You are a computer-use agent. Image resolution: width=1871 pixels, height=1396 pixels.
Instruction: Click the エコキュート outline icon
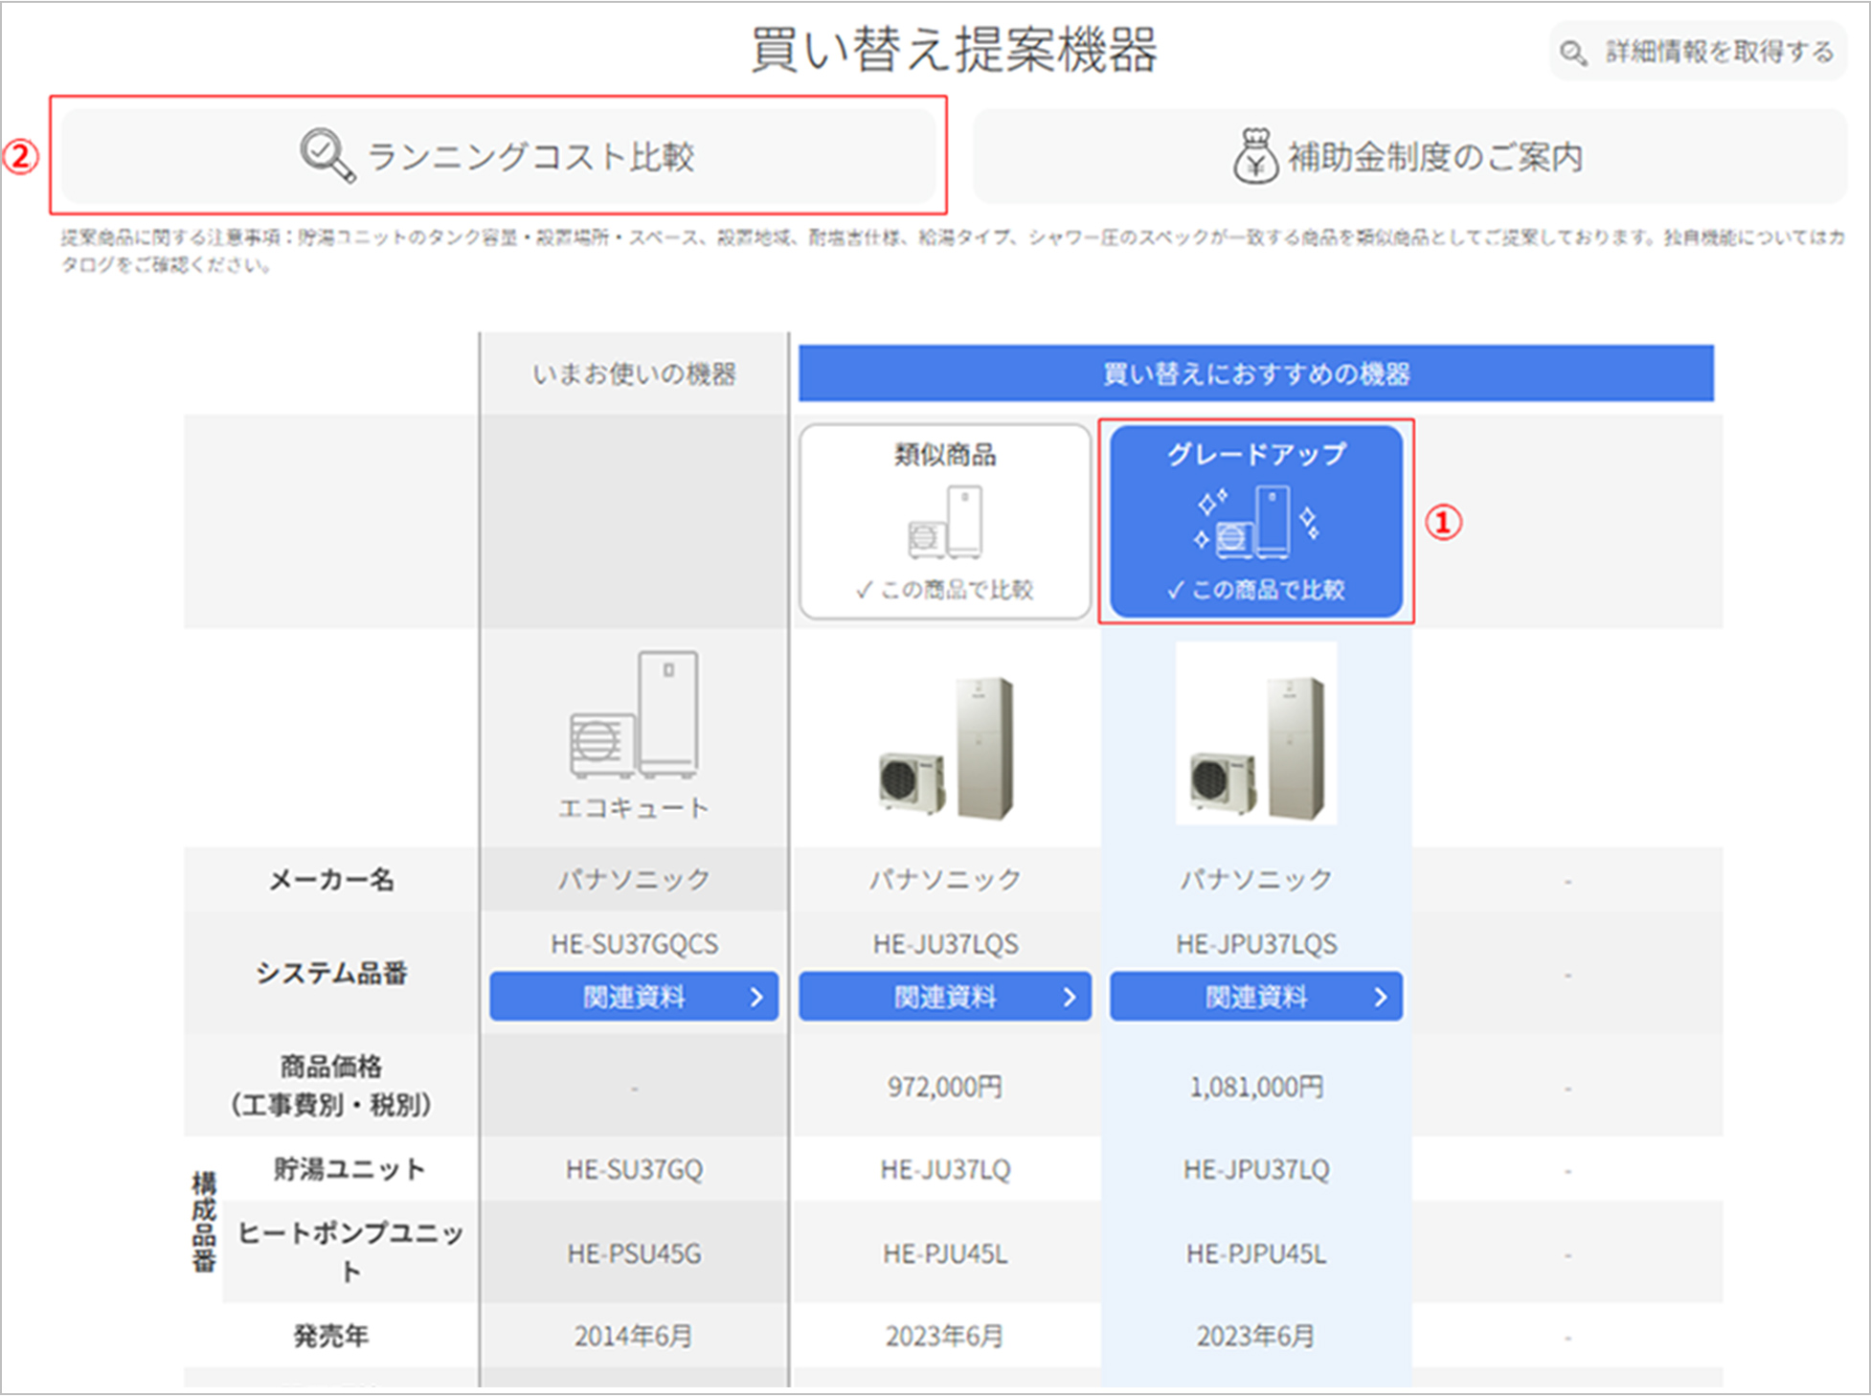(x=633, y=715)
